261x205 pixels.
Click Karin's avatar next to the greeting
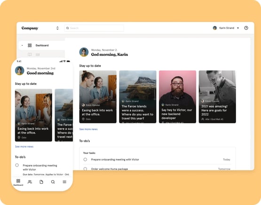84,52
